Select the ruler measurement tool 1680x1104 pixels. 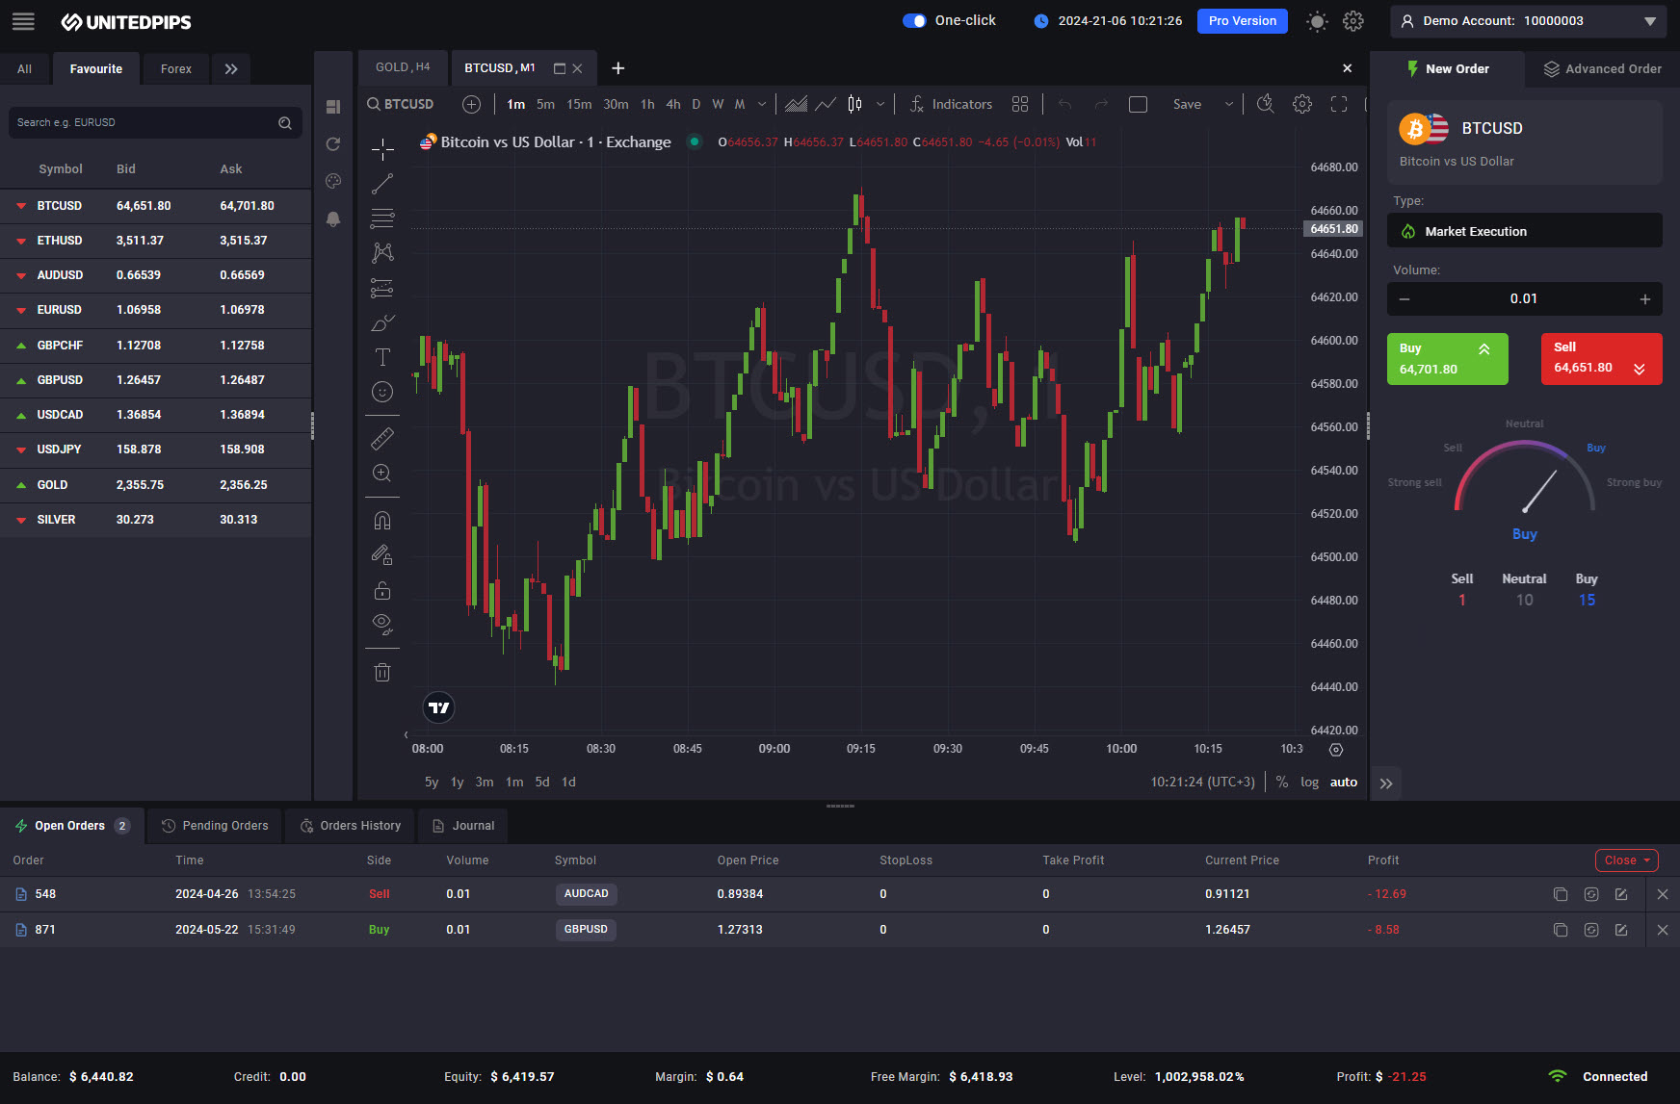382,438
